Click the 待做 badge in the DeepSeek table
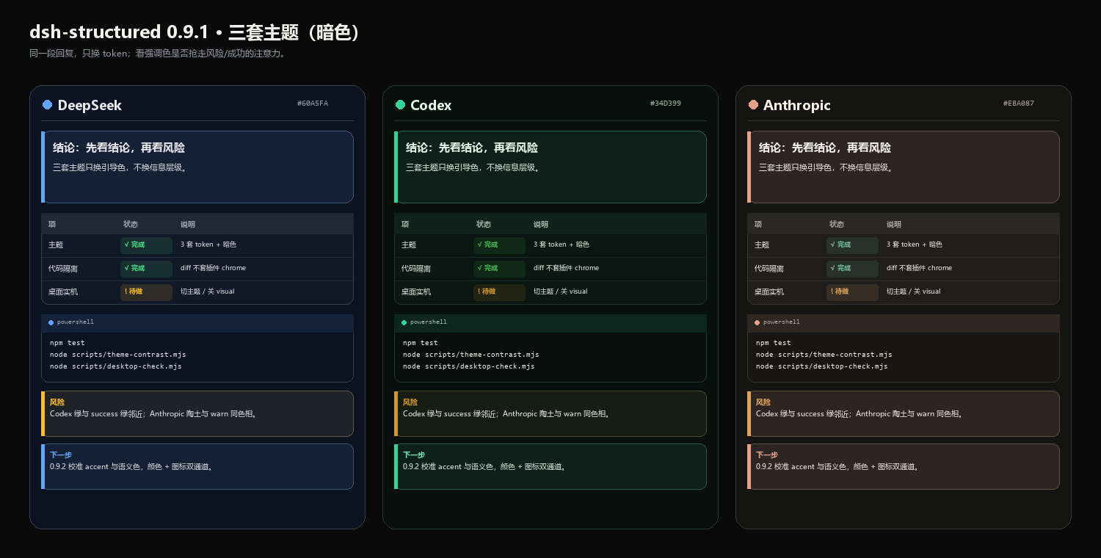This screenshot has height=558, width=1101. (x=146, y=292)
